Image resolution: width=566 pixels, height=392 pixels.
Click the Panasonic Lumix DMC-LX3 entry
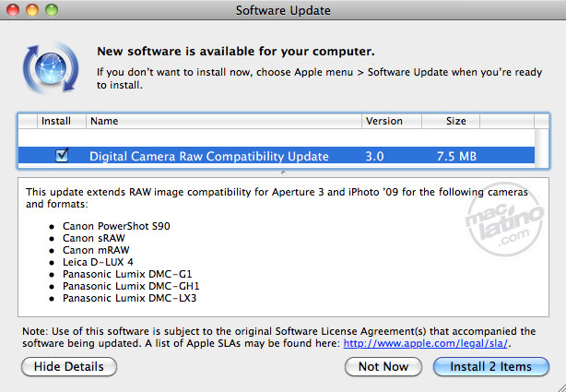129,298
